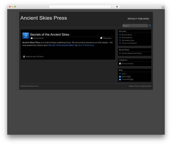Open a new browser tab with plus icon

tap(163, 8)
